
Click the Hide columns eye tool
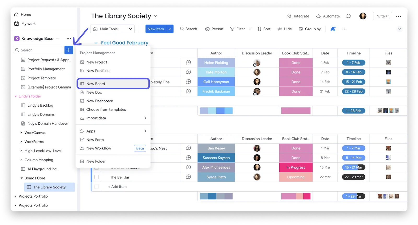285,29
